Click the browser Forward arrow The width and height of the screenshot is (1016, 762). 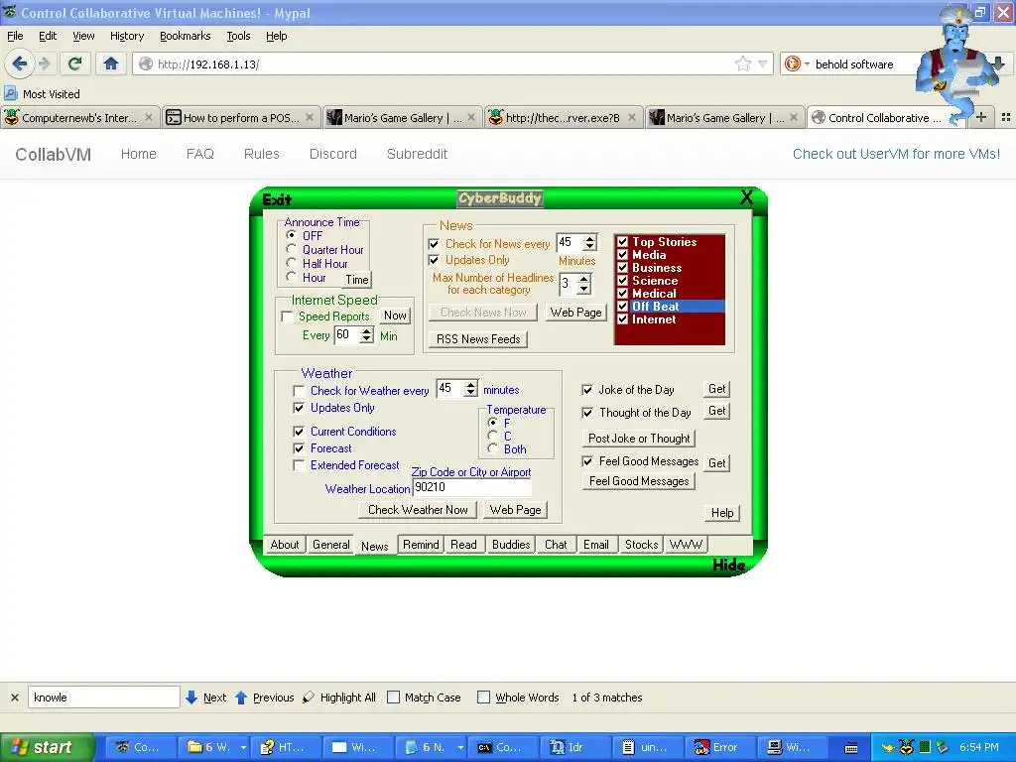pyautogui.click(x=44, y=63)
